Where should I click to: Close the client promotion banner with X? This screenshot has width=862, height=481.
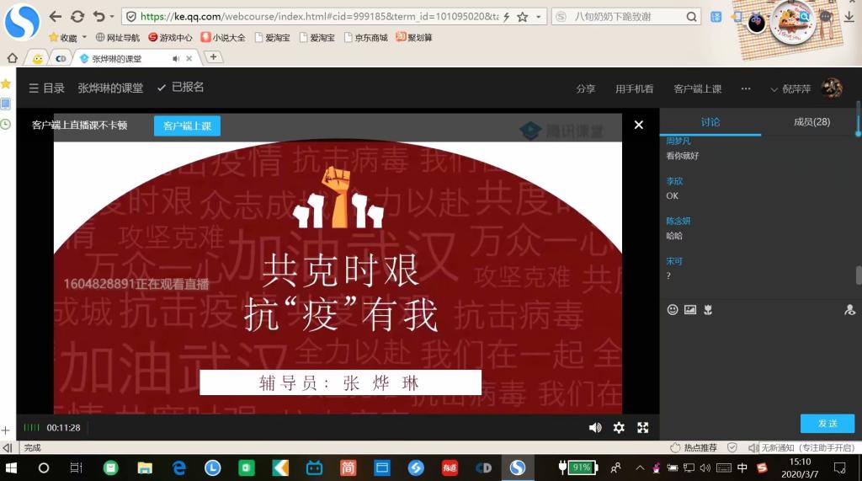(x=638, y=125)
